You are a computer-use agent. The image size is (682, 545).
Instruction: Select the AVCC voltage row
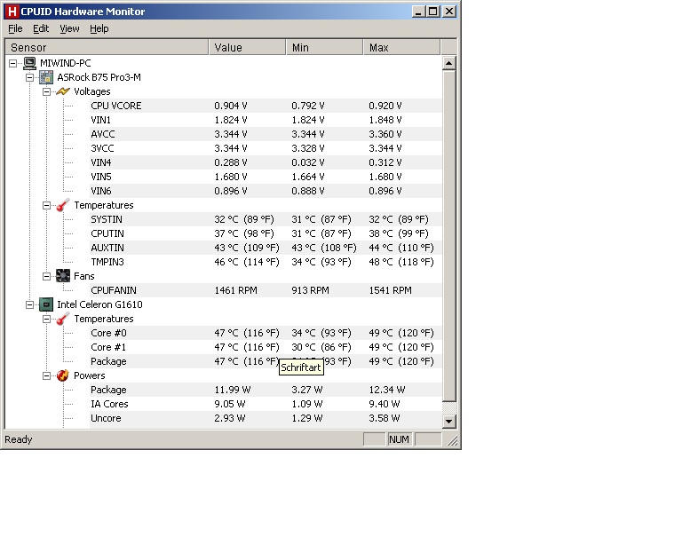click(266, 134)
